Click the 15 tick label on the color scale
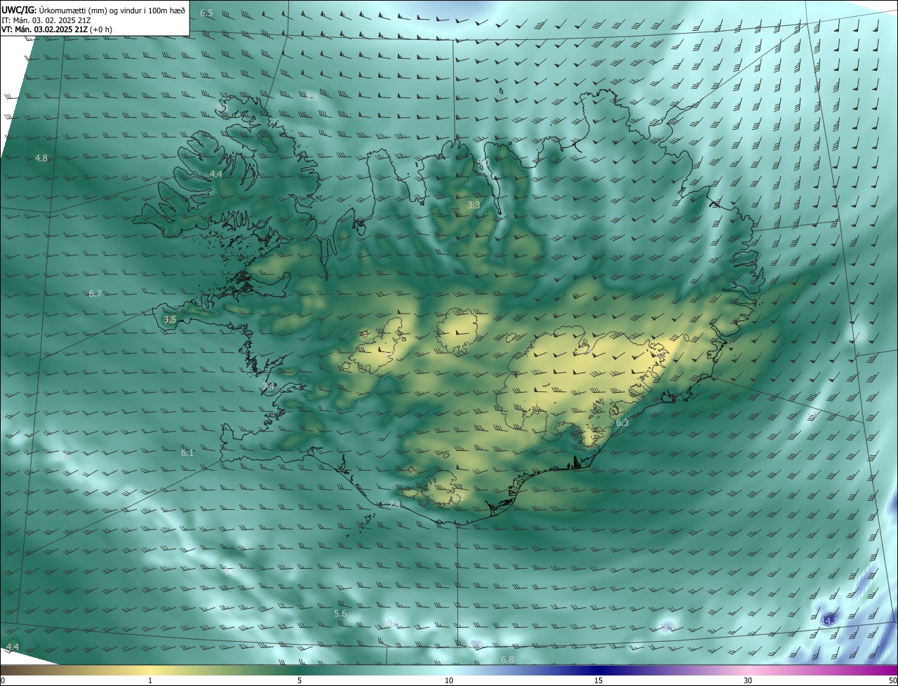 [598, 680]
